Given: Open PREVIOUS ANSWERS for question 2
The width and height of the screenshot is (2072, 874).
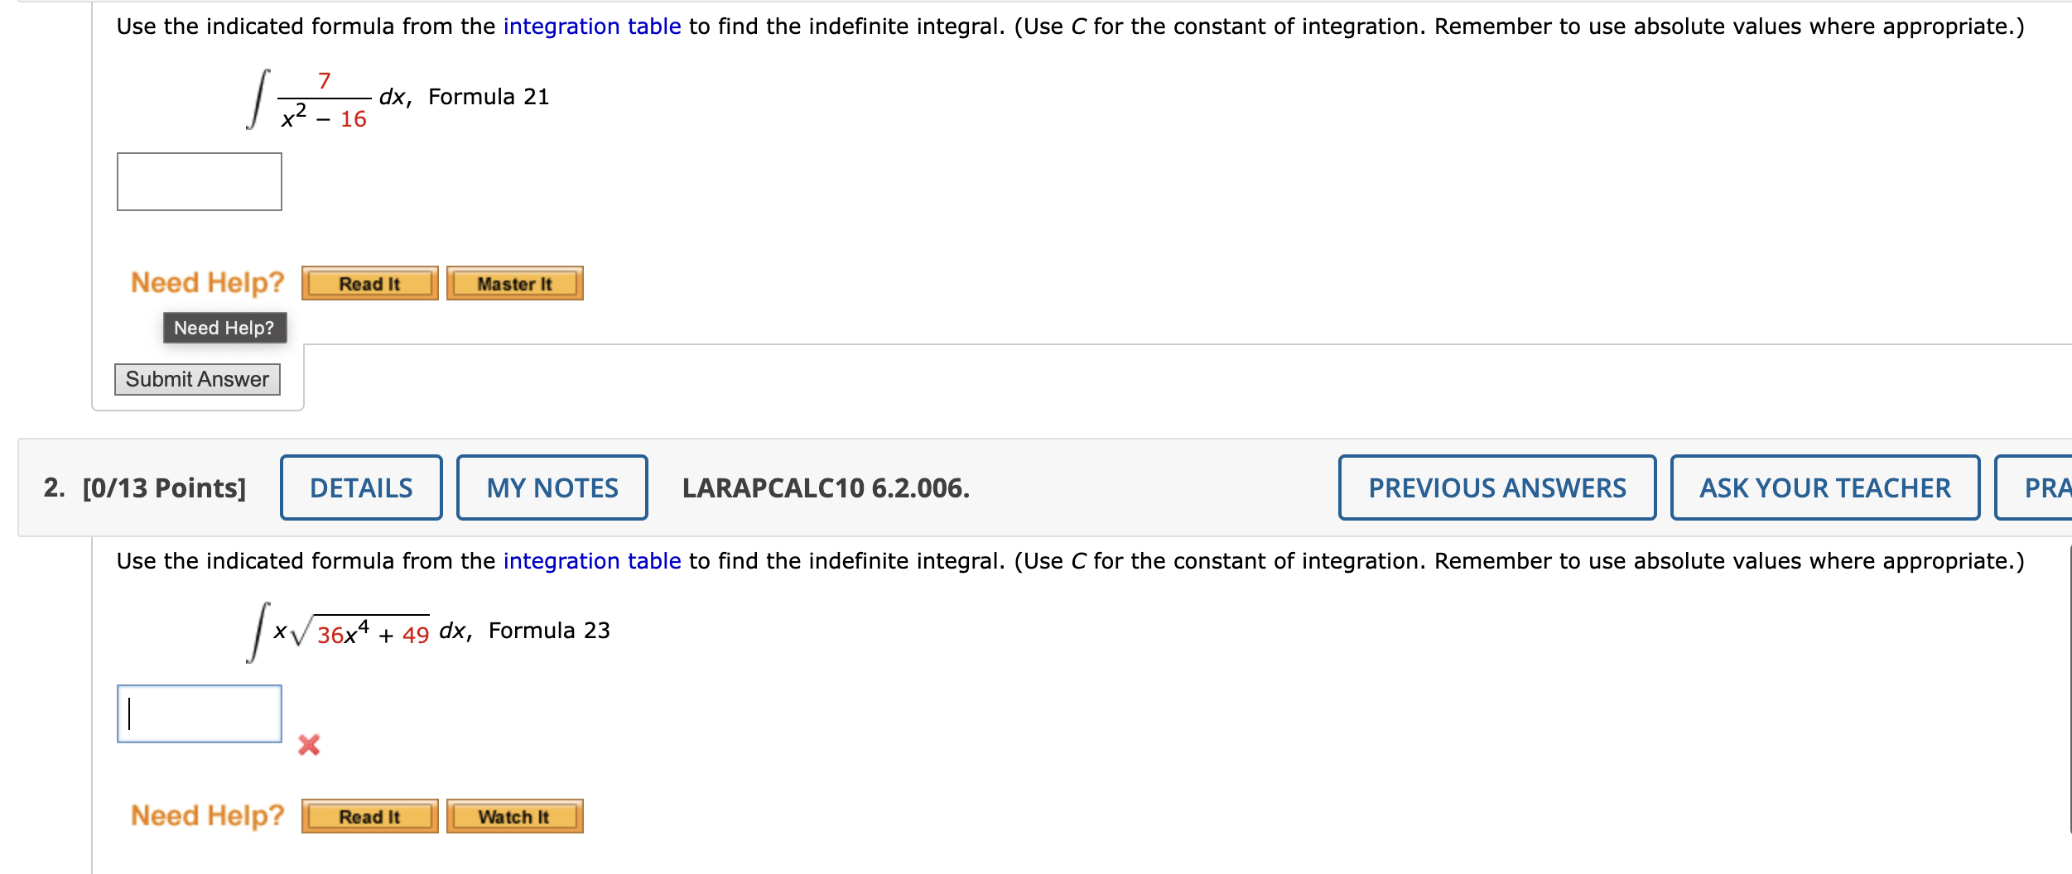Looking at the screenshot, I should coord(1496,487).
